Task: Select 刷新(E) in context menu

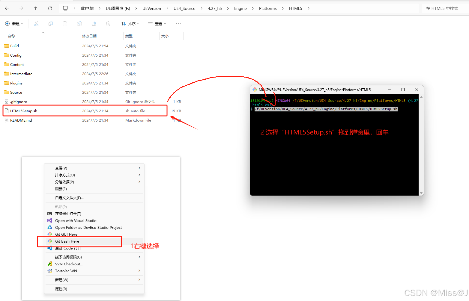Action: click(x=94, y=189)
